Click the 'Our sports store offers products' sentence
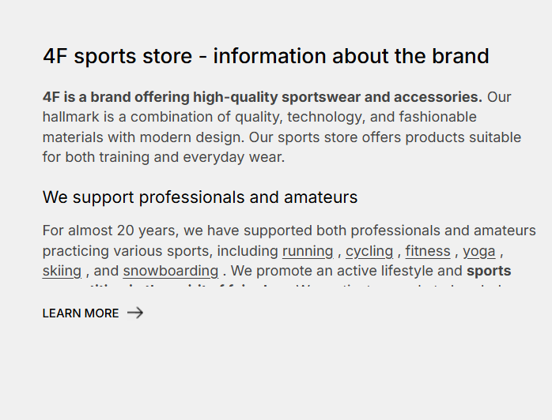Image resolution: width=552 pixels, height=420 pixels. click(380, 137)
